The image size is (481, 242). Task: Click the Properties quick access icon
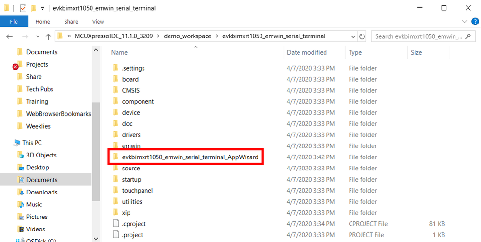tap(23, 8)
